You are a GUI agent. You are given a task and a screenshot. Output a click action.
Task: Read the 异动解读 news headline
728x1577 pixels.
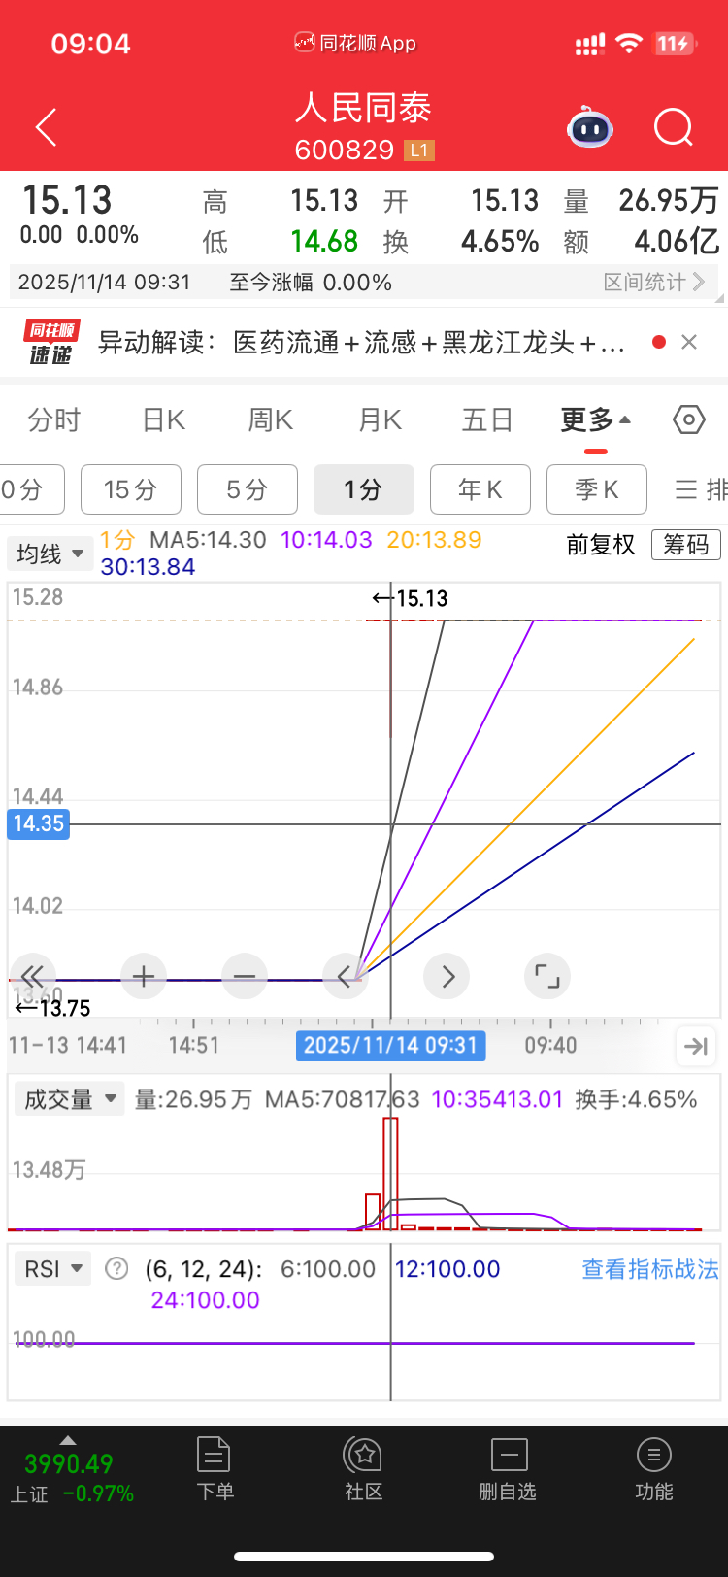pos(361,342)
